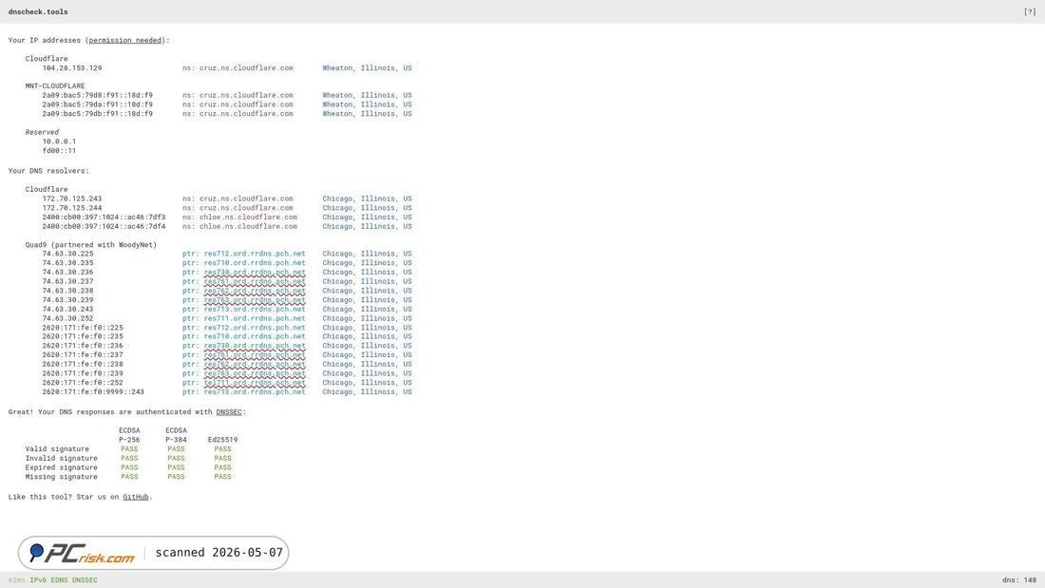Click the 'Valid signature' row label

[x=57, y=449]
